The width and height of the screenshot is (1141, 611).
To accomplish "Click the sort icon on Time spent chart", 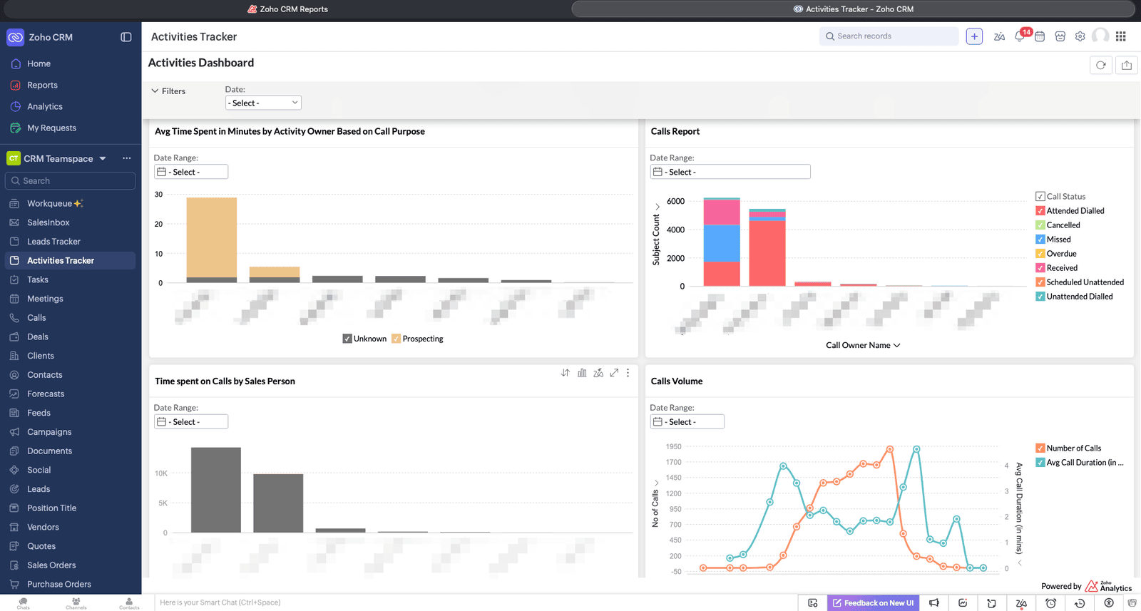I will point(566,373).
